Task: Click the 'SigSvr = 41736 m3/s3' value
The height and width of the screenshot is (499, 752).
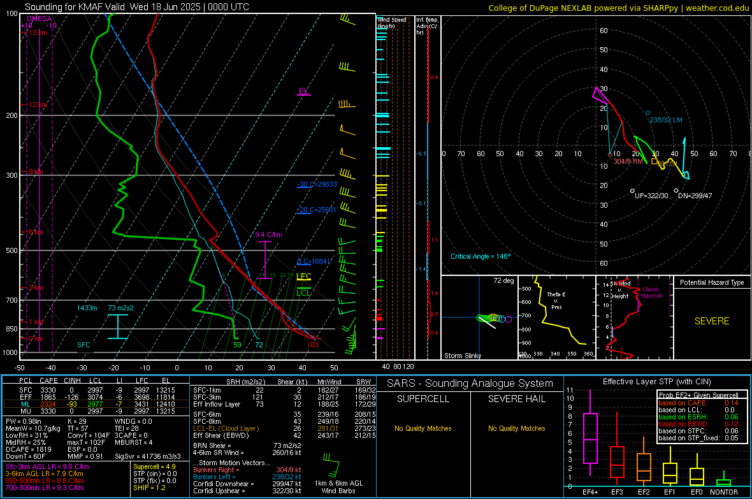Action: click(148, 457)
